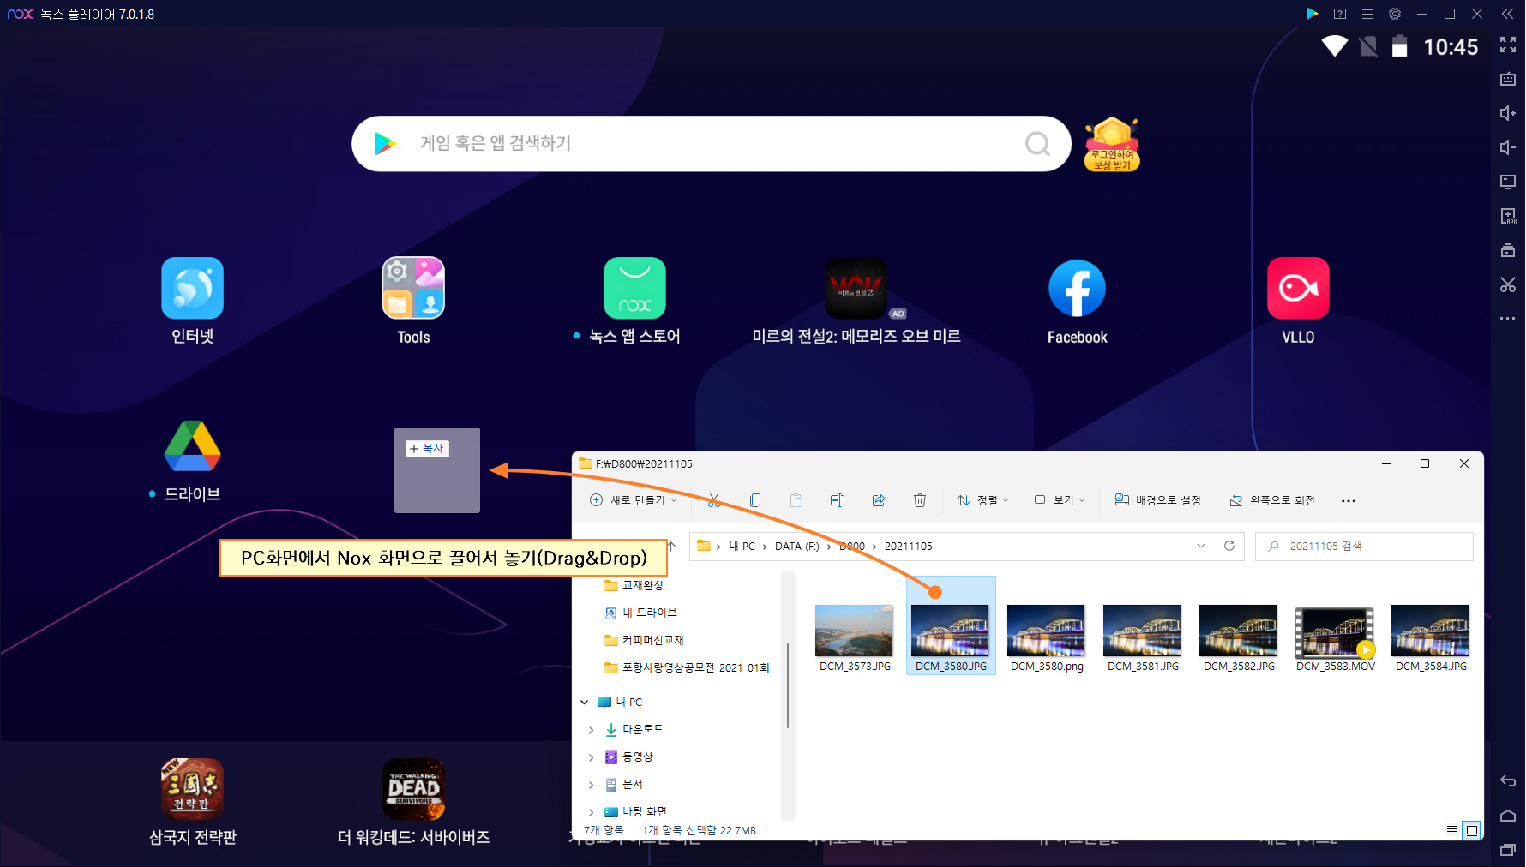Viewport: 1526px width, 867px height.
Task: Open the 정렬 sort dropdown
Action: tap(982, 500)
